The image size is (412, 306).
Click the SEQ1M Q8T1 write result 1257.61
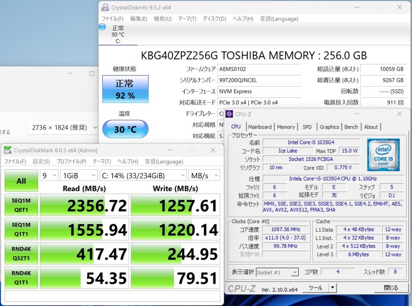(175, 205)
